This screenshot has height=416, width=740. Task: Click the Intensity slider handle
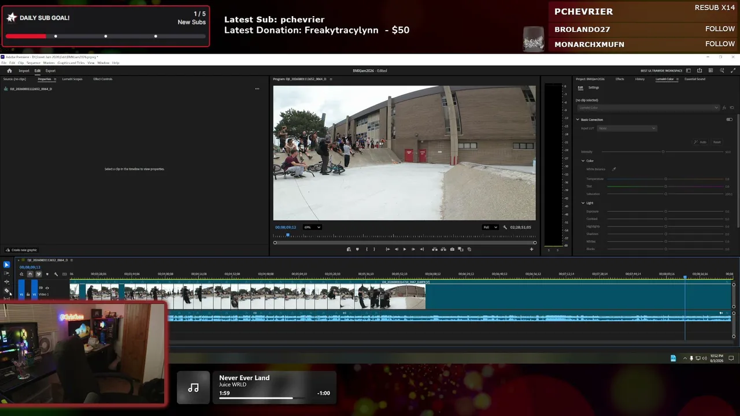(x=663, y=152)
